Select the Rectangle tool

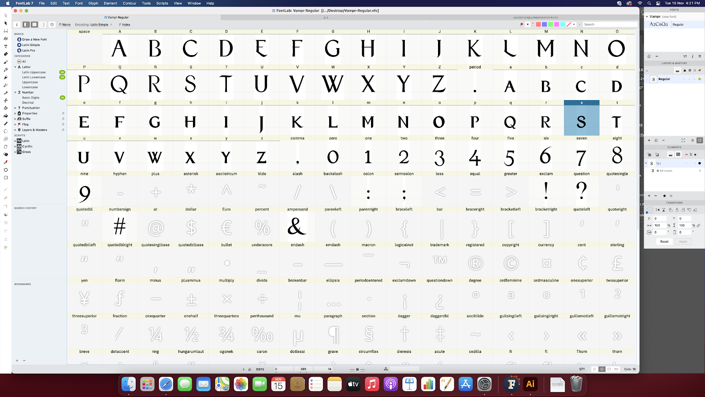pos(6,177)
